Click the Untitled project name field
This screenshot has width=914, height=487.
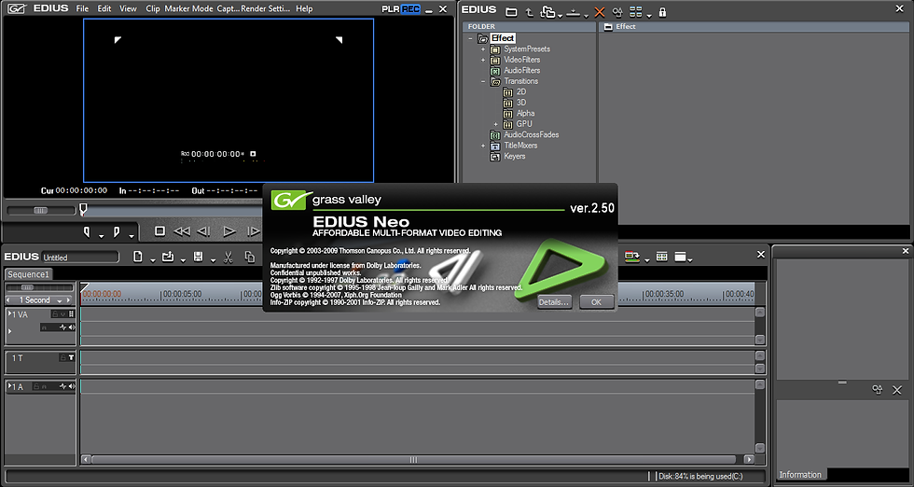coord(80,257)
